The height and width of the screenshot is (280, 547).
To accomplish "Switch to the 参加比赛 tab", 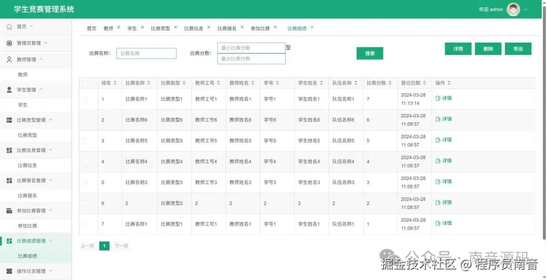I will point(260,28).
